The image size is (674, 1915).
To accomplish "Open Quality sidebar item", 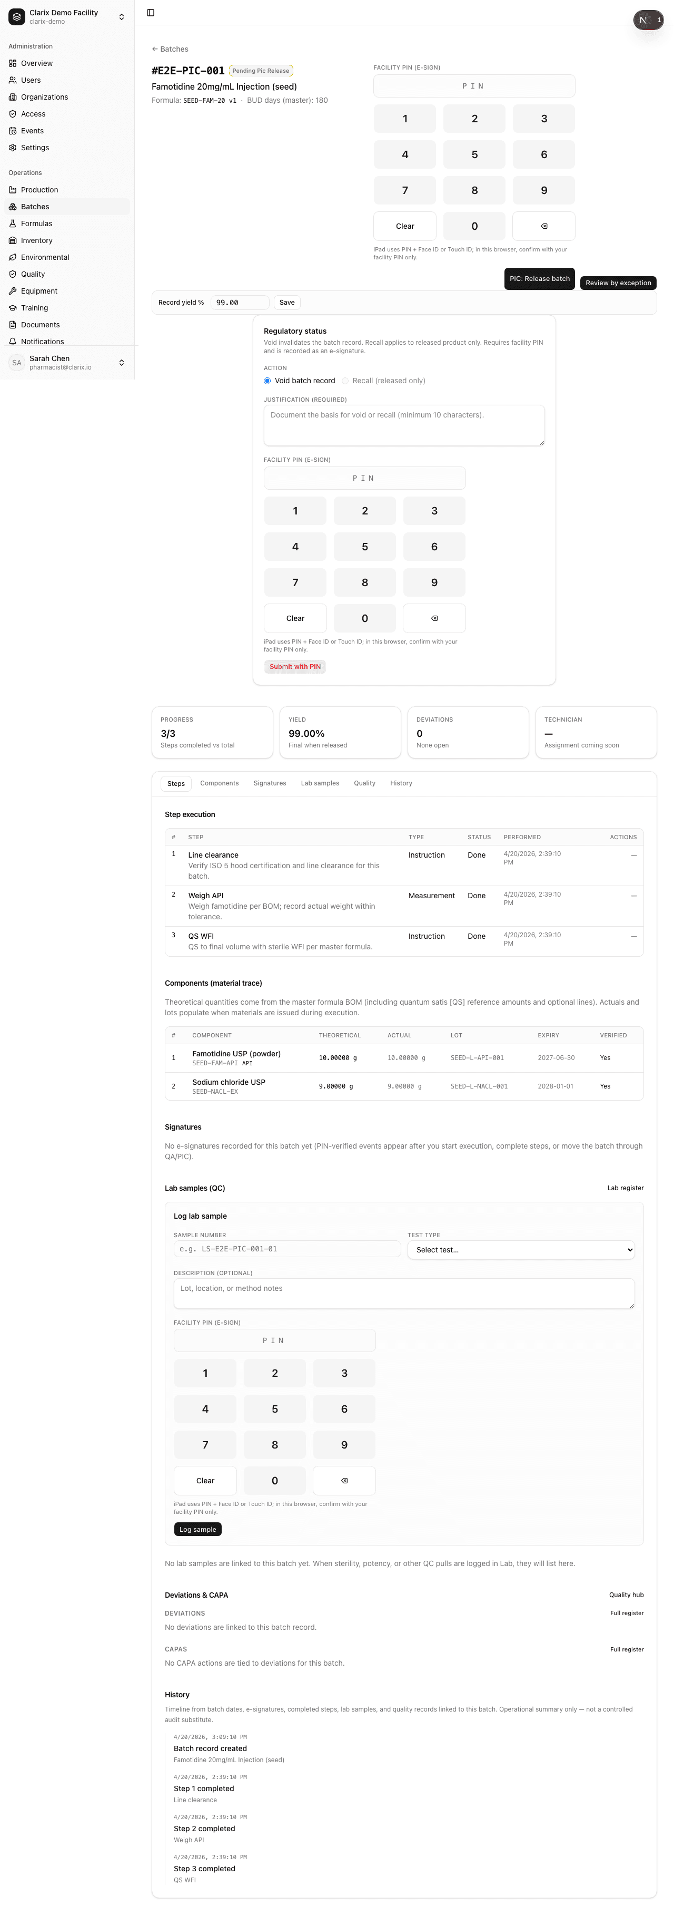I will point(67,274).
